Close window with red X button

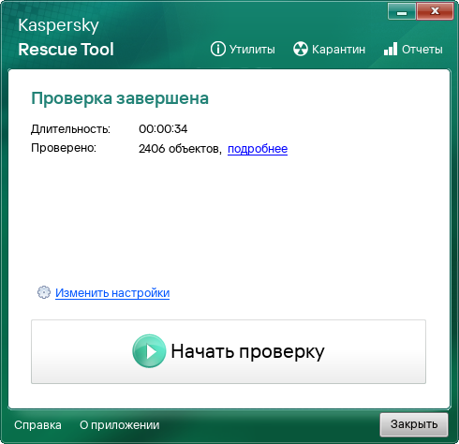[x=435, y=11]
